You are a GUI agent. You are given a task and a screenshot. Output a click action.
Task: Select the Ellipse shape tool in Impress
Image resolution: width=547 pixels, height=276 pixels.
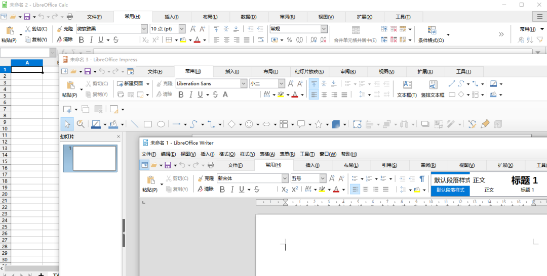[x=161, y=124]
